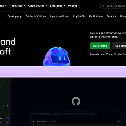Click the See plans button

point(119,46)
